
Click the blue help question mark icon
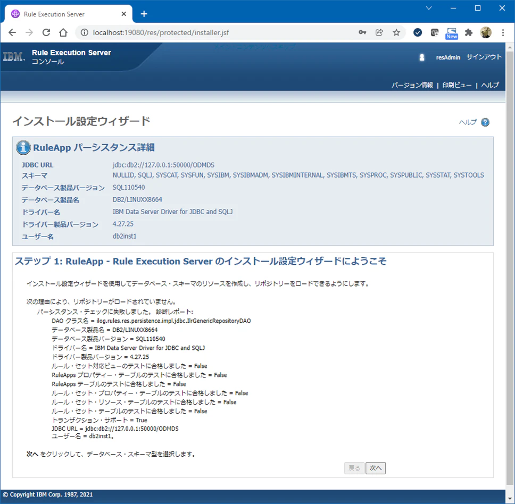point(485,122)
